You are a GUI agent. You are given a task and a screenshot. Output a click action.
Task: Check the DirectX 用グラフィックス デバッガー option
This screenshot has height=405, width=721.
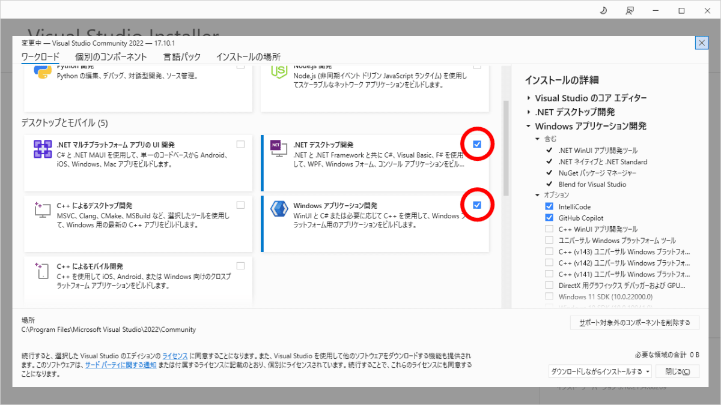[549, 286]
